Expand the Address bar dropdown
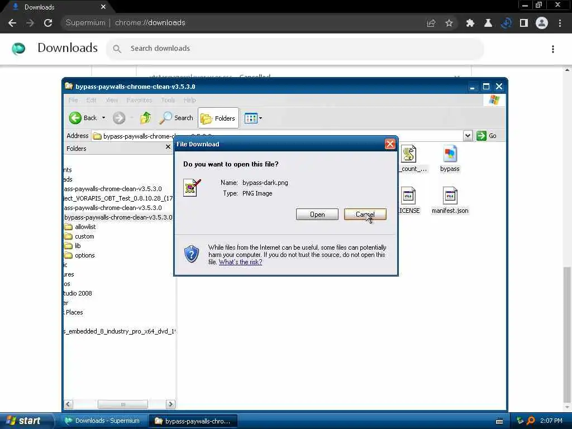 468,136
